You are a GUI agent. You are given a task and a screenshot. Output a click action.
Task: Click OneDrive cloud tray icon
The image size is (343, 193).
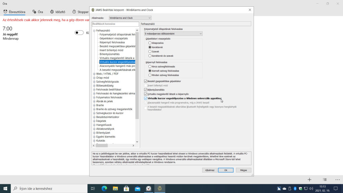pos(284,188)
